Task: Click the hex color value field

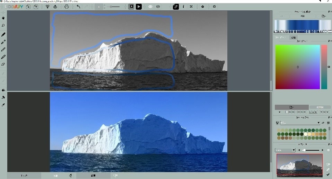Action: click(x=320, y=107)
